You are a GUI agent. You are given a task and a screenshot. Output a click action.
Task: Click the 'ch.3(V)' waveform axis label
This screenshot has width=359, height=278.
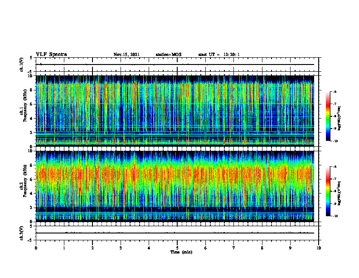(21, 233)
